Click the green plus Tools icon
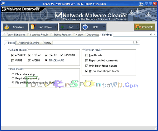The width and height of the screenshot is (158, 131). (x=62, y=27)
